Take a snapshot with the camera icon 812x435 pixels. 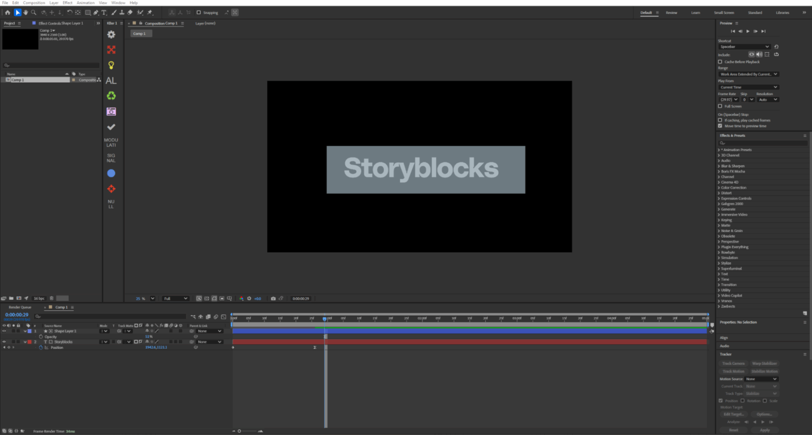[x=273, y=299]
